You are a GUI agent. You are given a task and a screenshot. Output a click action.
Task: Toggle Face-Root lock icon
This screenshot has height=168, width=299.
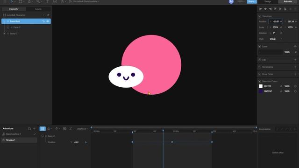[x=43, y=21]
